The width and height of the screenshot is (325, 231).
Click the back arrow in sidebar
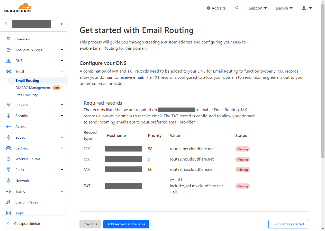pos(7,24)
